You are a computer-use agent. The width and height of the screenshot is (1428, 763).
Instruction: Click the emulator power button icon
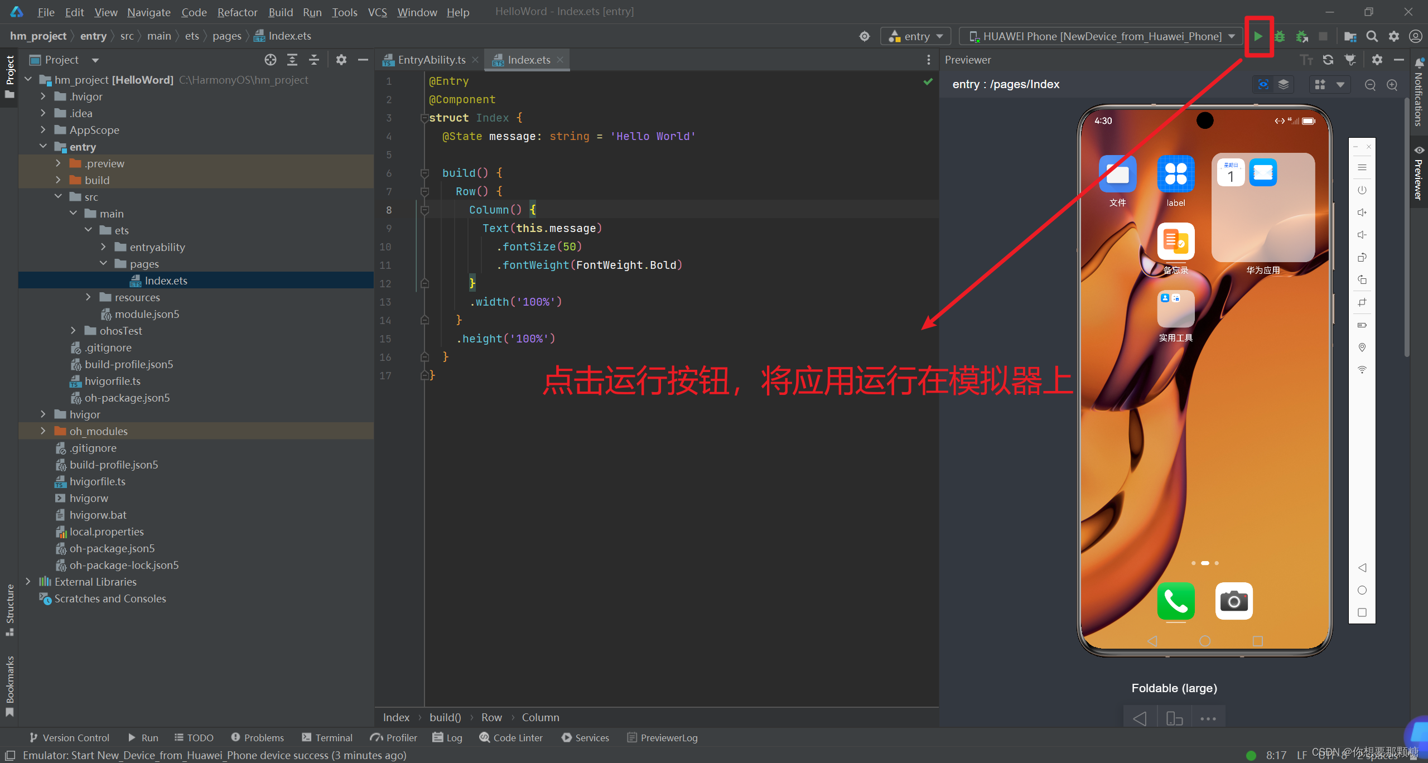pyautogui.click(x=1362, y=190)
